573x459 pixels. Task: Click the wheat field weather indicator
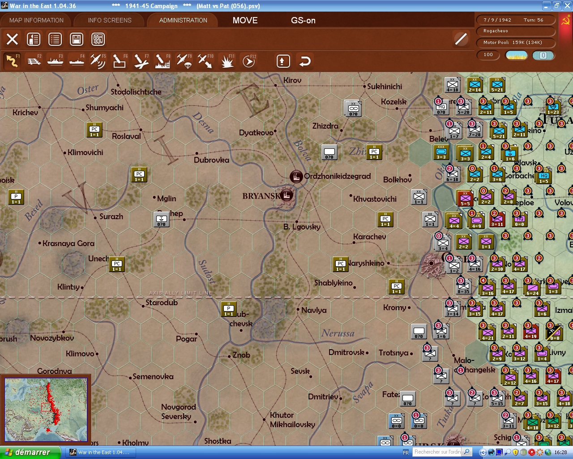click(516, 55)
